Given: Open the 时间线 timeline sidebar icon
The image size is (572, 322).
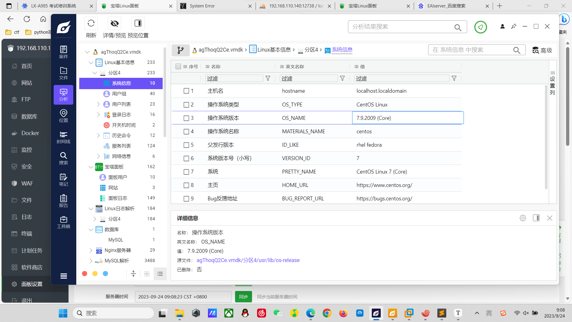Looking at the screenshot, I should (x=63, y=137).
